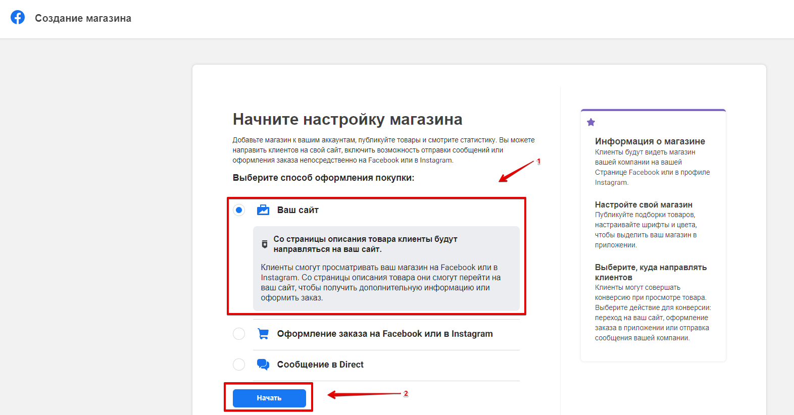Choose the "Сообщение в Direct" radio button
Screen dimensions: 794x415
click(239, 365)
